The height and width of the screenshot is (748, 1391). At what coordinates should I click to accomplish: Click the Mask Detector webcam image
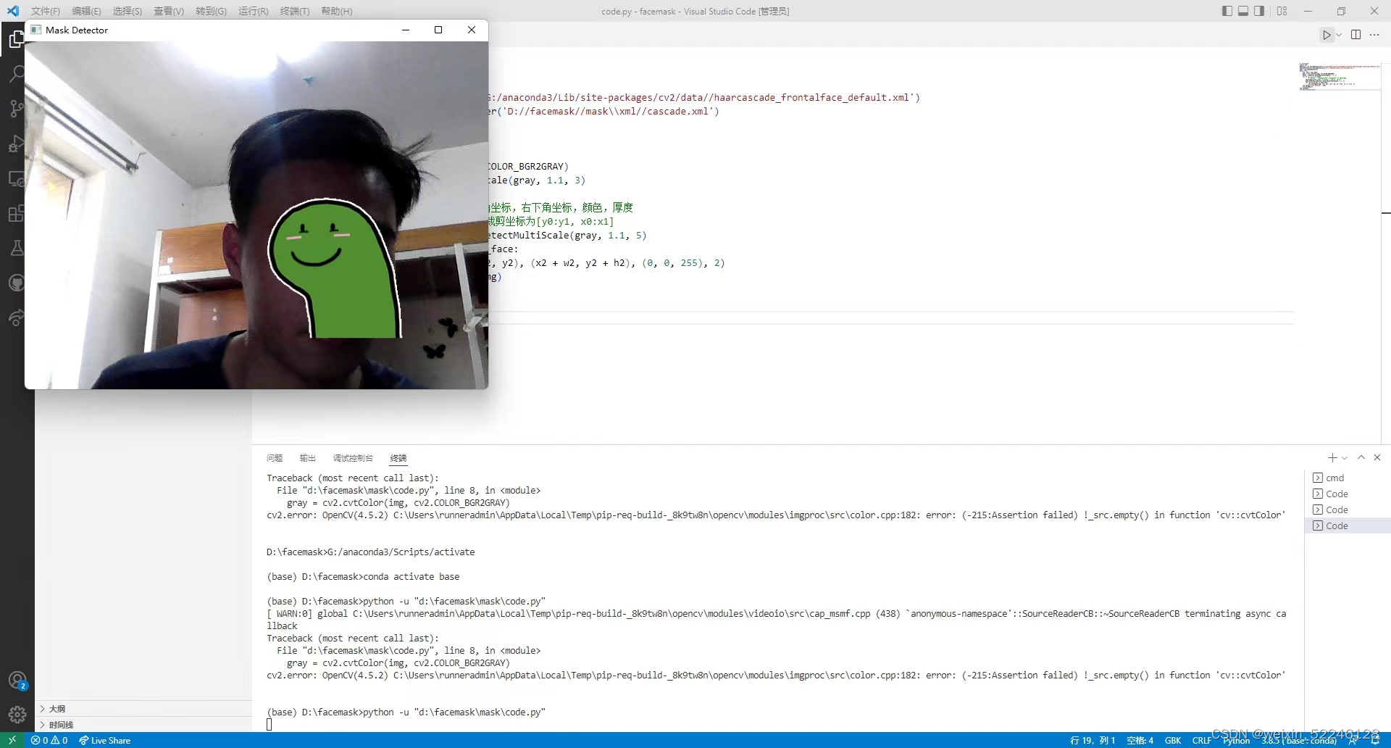pyautogui.click(x=256, y=215)
